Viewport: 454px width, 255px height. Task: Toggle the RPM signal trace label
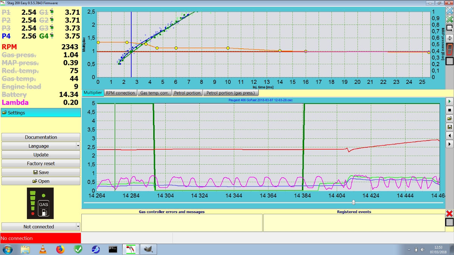(x=9, y=47)
